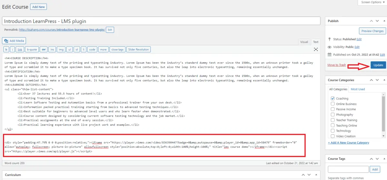Insert deleted text with del button
The image size is (387, 180).
(x=44, y=49)
